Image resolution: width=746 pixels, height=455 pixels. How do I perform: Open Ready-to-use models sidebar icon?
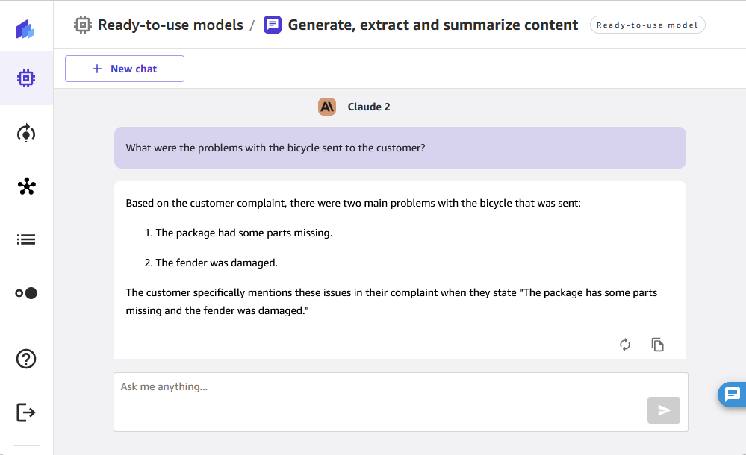pos(26,78)
